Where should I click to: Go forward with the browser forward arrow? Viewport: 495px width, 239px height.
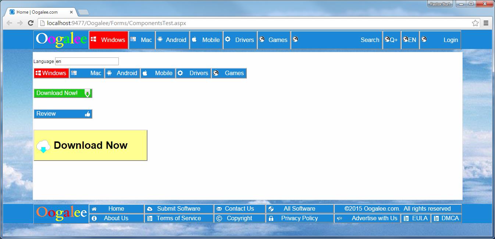click(20, 23)
